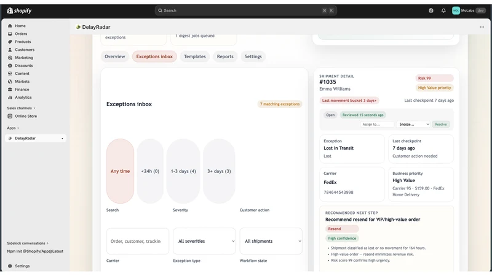This screenshot has width=492, height=276.
Task: Click the High Value priority badge
Action: click(434, 88)
